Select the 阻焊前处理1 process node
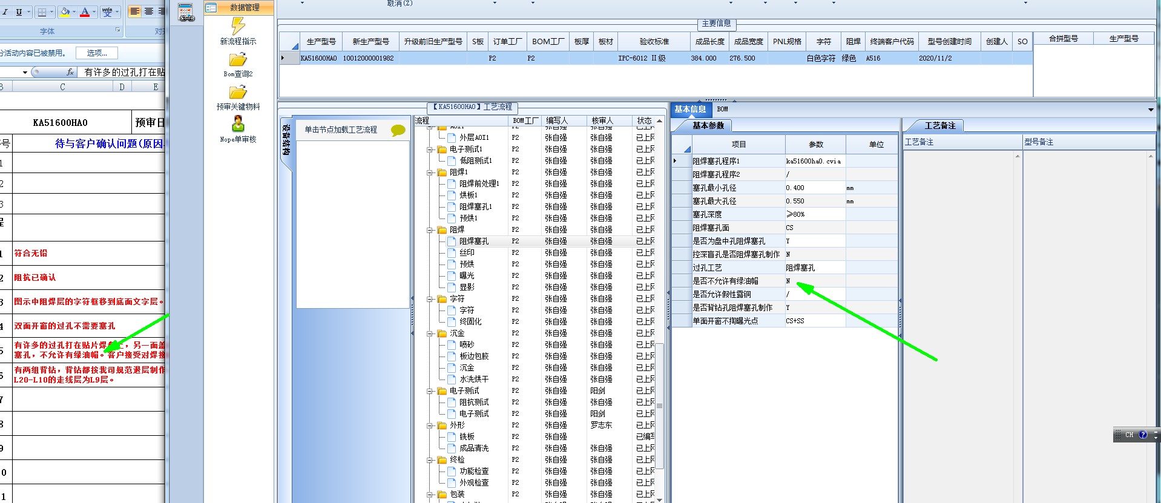Screen dimensions: 1161x503 tap(479, 183)
